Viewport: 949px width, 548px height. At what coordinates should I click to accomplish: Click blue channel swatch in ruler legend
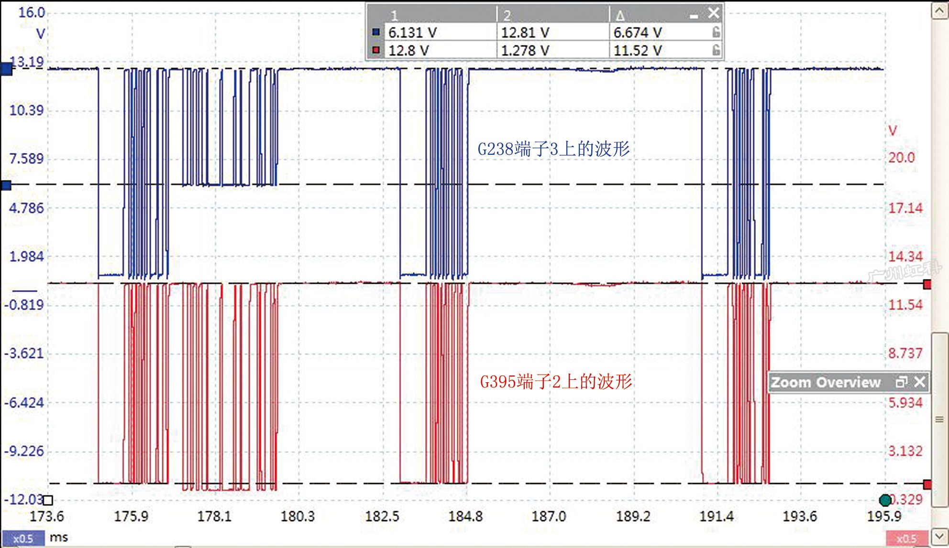[376, 32]
